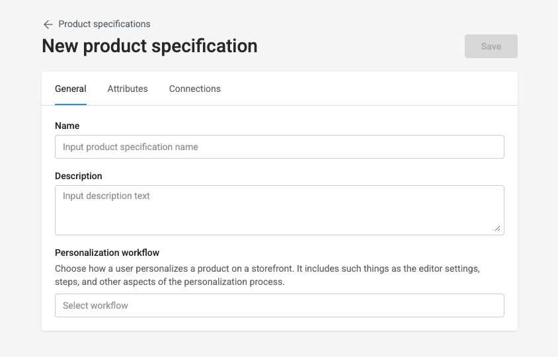The height and width of the screenshot is (357, 558).
Task: Focus the product specification Name field
Action: pos(279,147)
